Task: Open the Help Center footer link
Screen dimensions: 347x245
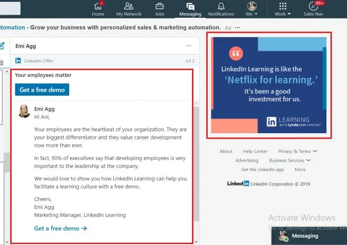Action: [255, 151]
